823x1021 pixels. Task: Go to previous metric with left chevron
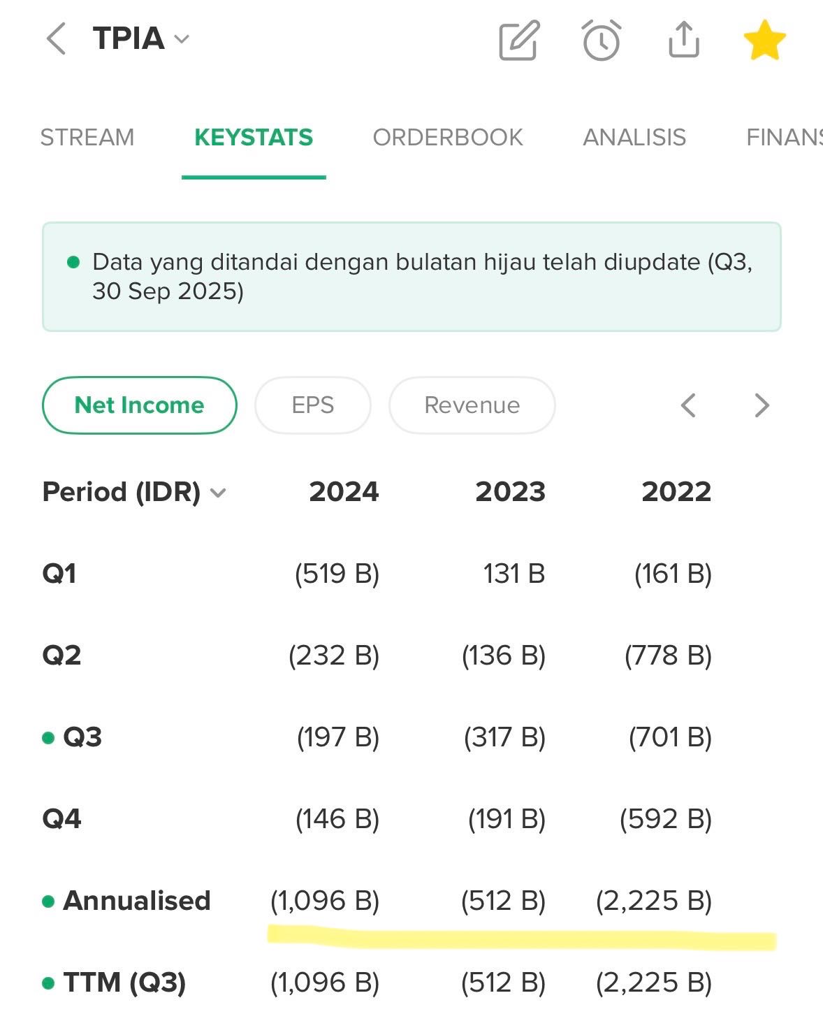tap(688, 405)
